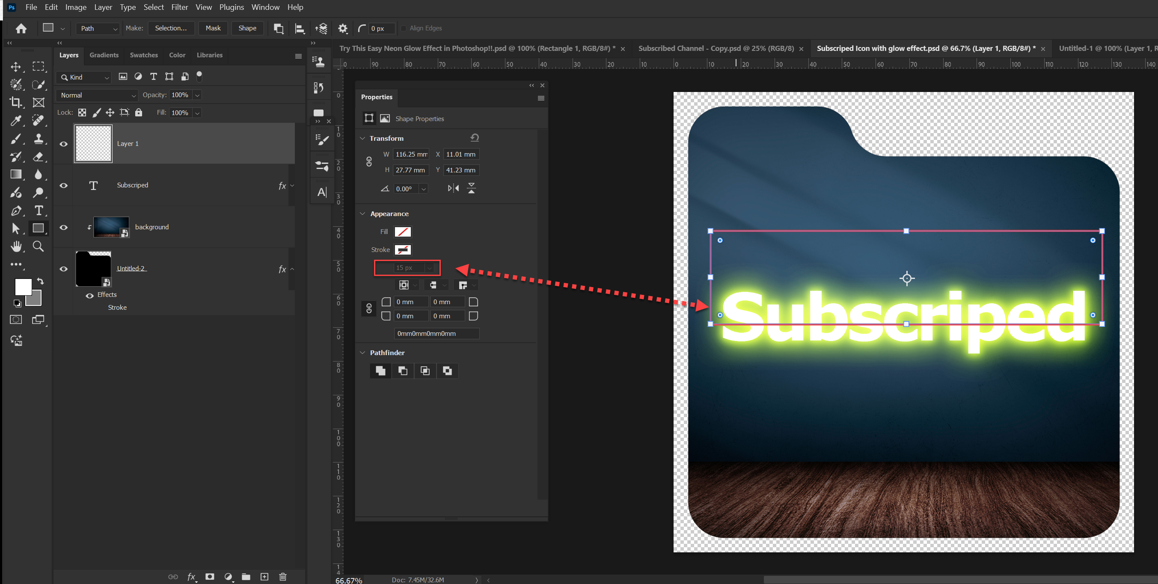The width and height of the screenshot is (1158, 584).
Task: Select the Crop tool
Action: tap(16, 103)
